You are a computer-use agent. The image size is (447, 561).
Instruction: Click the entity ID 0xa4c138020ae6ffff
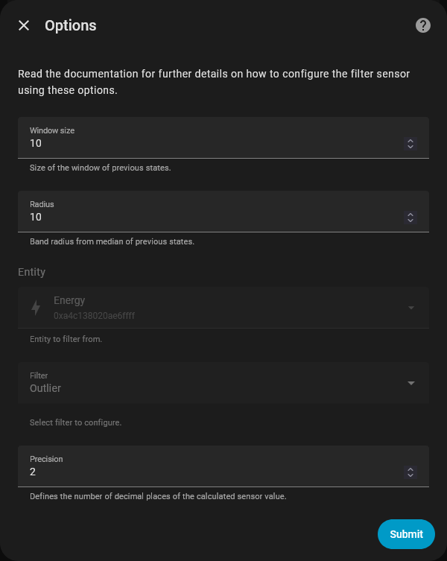[94, 316]
